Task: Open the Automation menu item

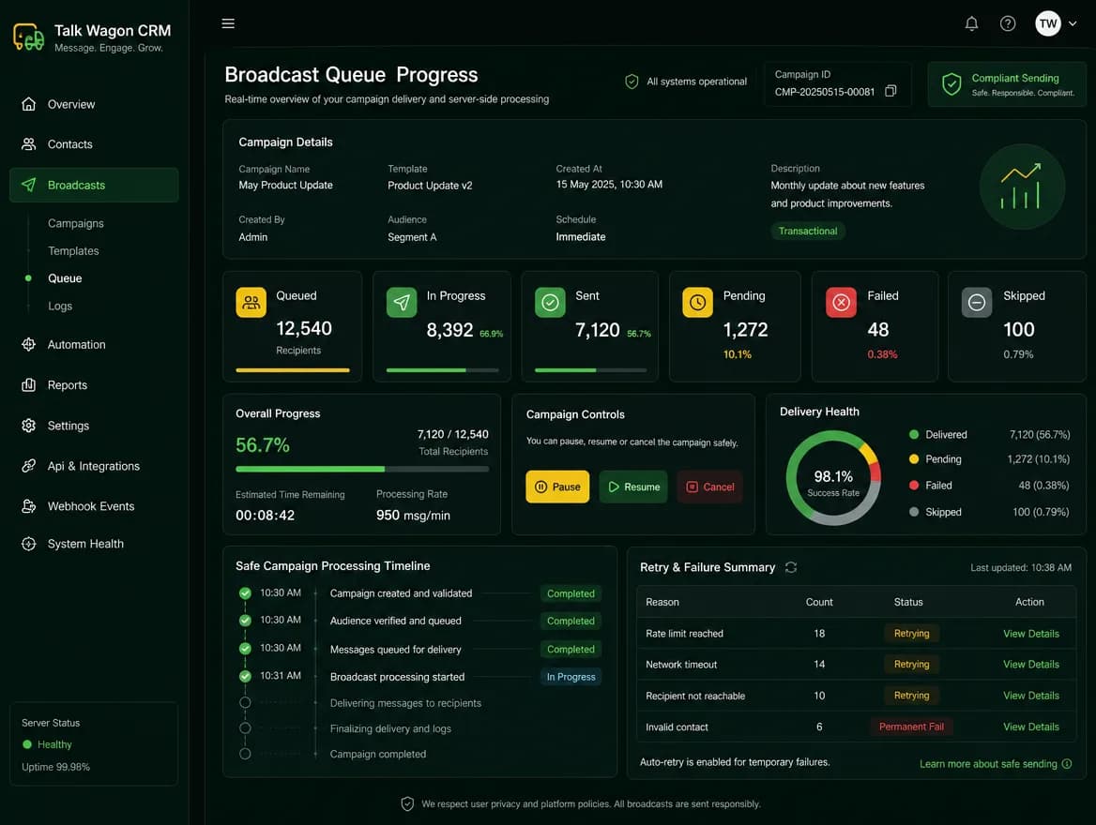Action: point(94,344)
